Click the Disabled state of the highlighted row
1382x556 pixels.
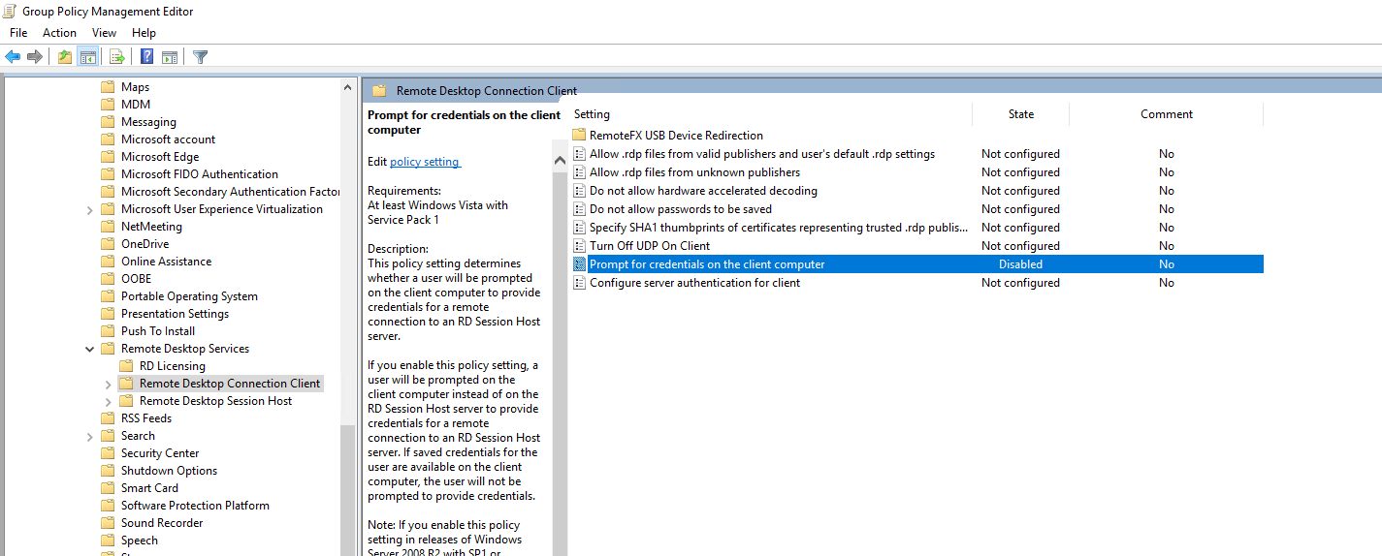pyautogui.click(x=1020, y=264)
